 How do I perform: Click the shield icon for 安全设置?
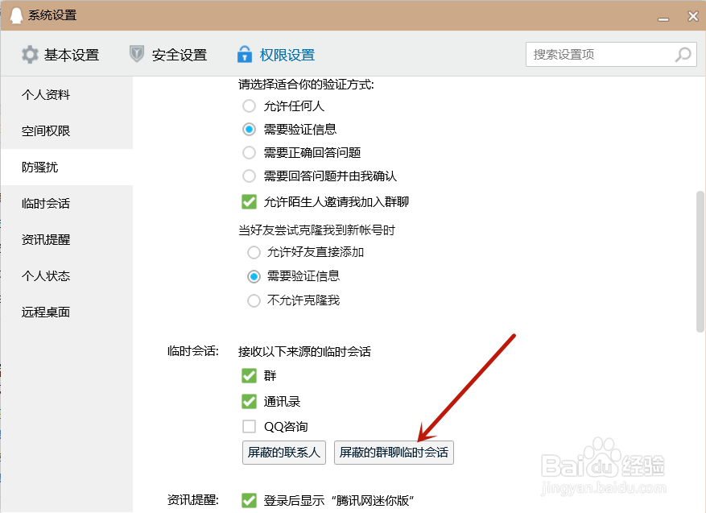pyautogui.click(x=136, y=54)
